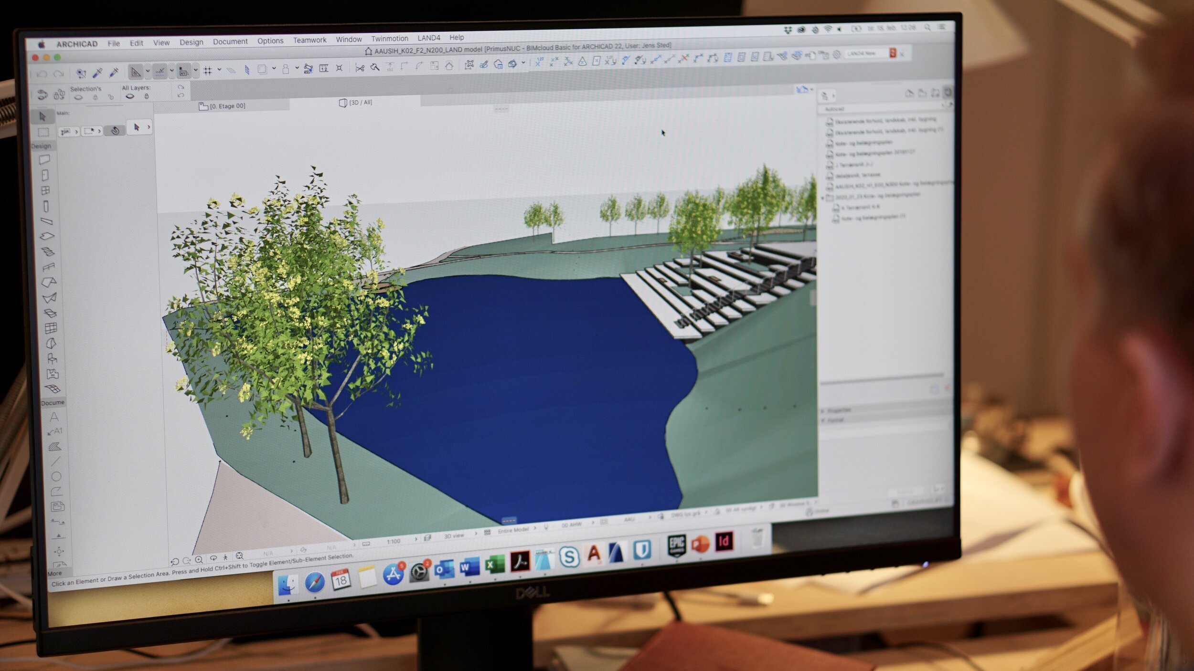This screenshot has height=671, width=1194.
Task: Click the Inject Parameters syringe icon
Action: tap(114, 72)
